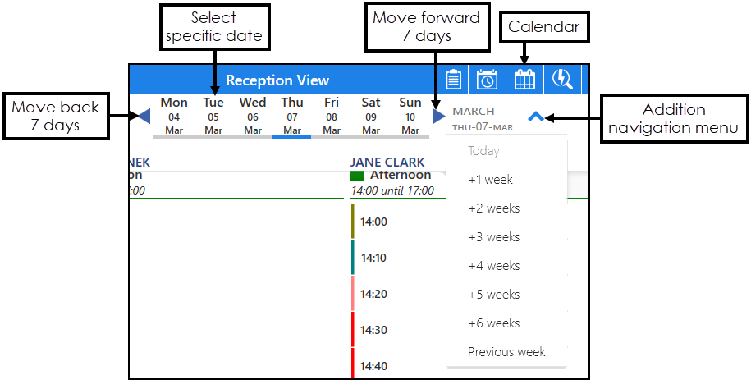
Task: Select Tue 05 Mar date
Action: [213, 116]
